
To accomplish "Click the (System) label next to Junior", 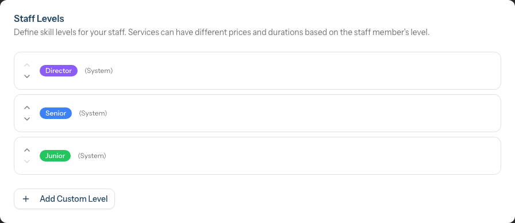I will (x=92, y=156).
